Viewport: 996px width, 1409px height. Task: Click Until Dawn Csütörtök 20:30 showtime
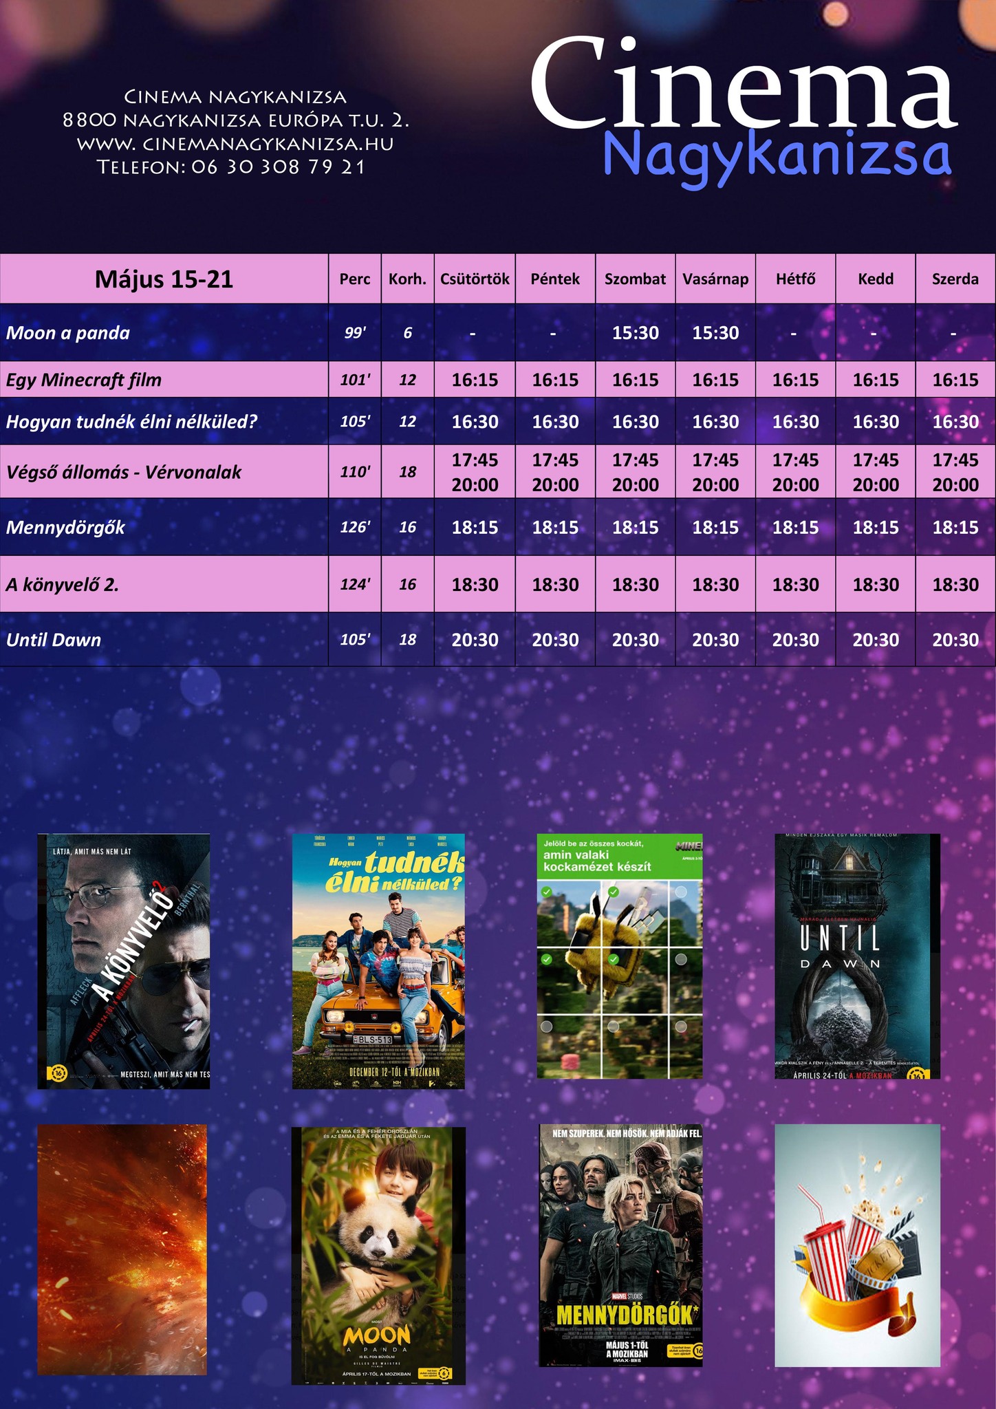click(x=475, y=640)
